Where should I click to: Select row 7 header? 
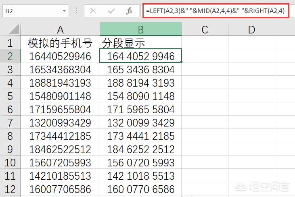[x=10, y=122]
